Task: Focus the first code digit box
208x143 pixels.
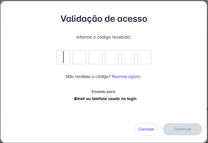Action: click(x=63, y=57)
